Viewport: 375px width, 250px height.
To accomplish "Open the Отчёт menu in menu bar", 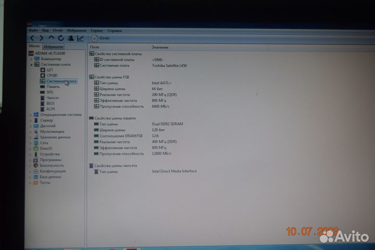I will 58,30.
